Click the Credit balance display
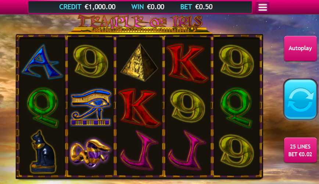 (x=87, y=7)
